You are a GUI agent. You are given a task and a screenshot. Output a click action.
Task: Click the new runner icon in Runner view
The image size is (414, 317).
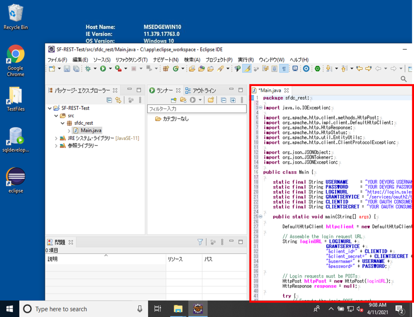coord(174,100)
